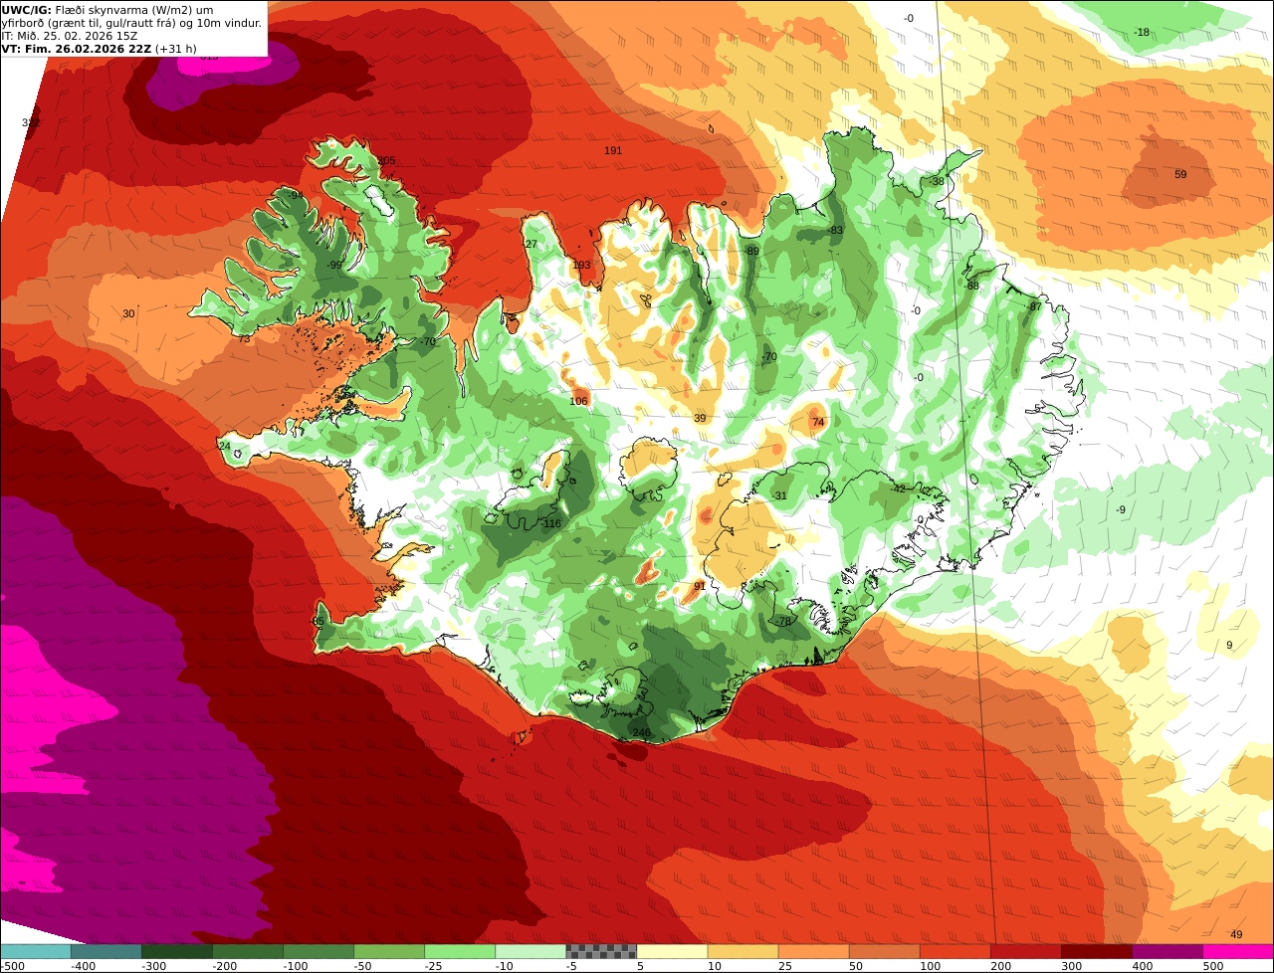Click the '91' value label on the map
This screenshot has height=973, width=1274.
[x=700, y=586]
